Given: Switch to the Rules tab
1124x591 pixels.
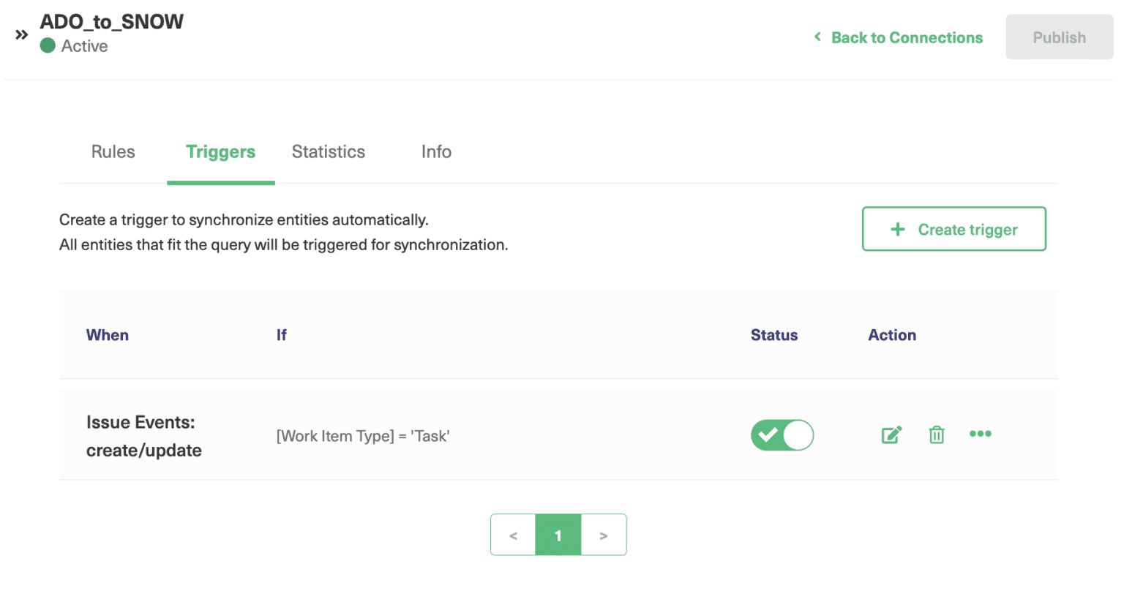Looking at the screenshot, I should (113, 151).
